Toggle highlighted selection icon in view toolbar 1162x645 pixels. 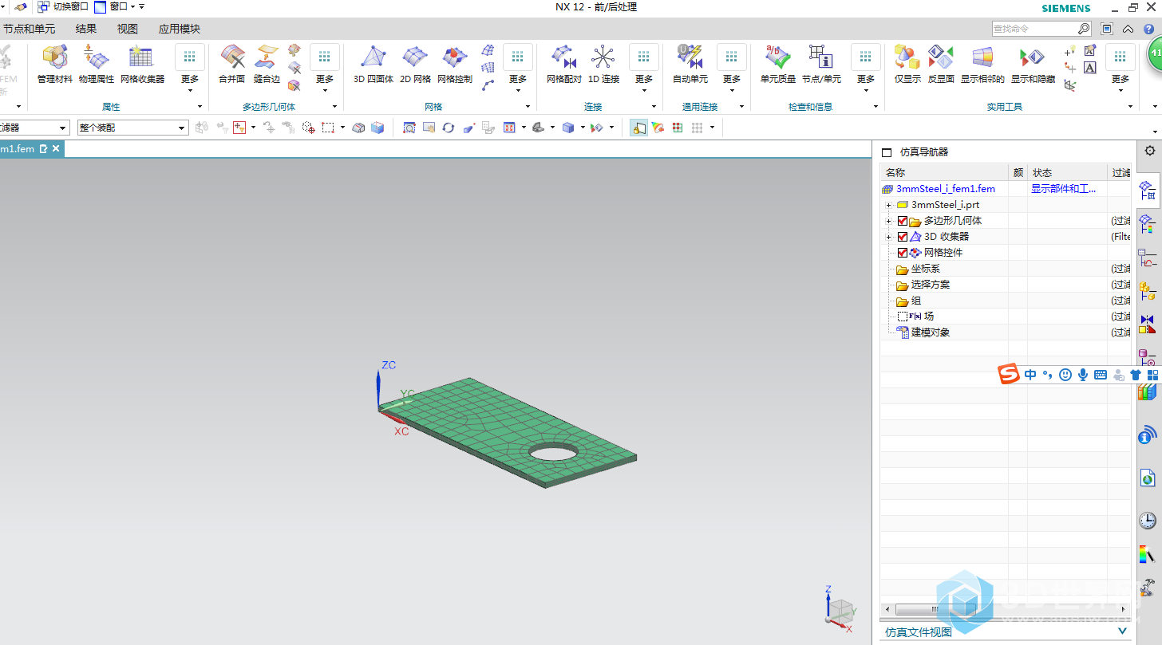(638, 128)
